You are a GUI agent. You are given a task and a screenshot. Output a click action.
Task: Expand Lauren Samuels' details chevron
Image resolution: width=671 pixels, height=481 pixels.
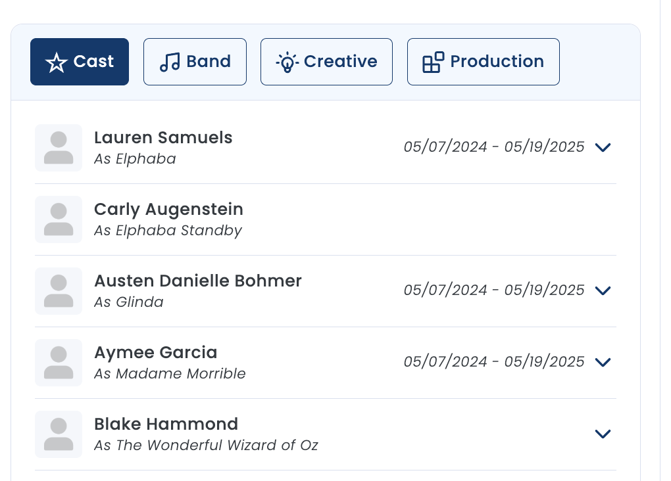tap(603, 147)
